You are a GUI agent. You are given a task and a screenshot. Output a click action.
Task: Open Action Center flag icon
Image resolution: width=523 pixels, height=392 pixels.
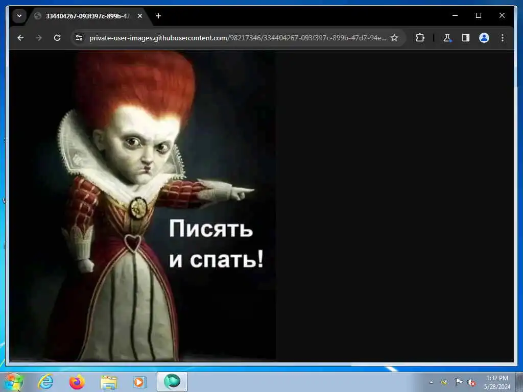click(x=459, y=382)
